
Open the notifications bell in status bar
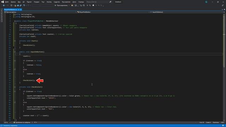click(223, 126)
